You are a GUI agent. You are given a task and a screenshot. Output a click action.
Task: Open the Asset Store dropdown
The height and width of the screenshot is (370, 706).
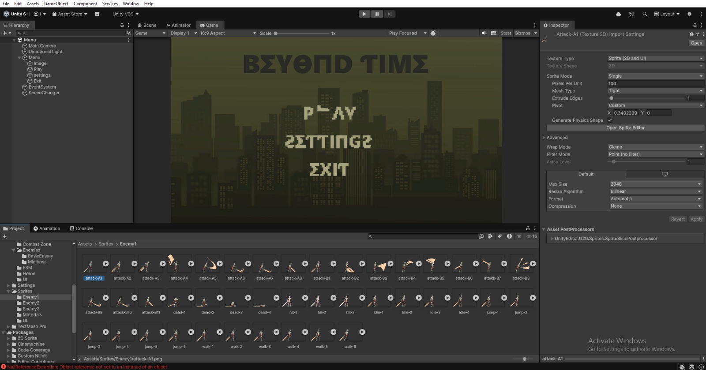70,14
